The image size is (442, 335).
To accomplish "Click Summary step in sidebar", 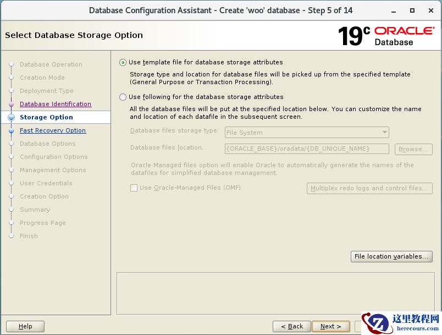I will (x=35, y=210).
